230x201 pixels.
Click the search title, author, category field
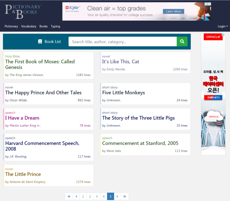[123, 42]
